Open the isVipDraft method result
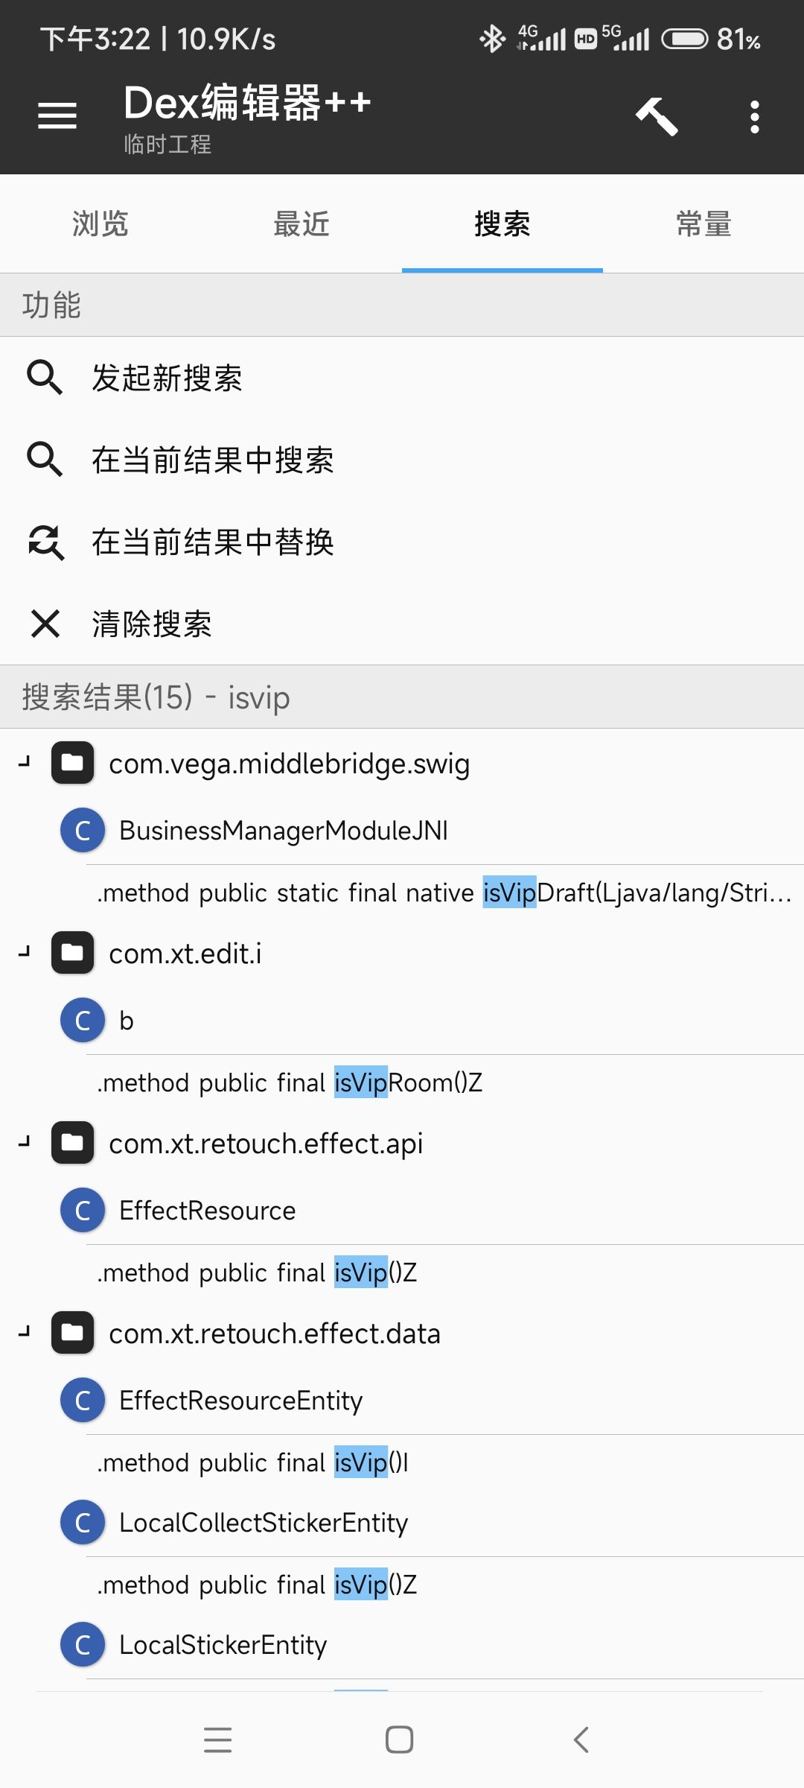804x1788 pixels. click(x=444, y=893)
